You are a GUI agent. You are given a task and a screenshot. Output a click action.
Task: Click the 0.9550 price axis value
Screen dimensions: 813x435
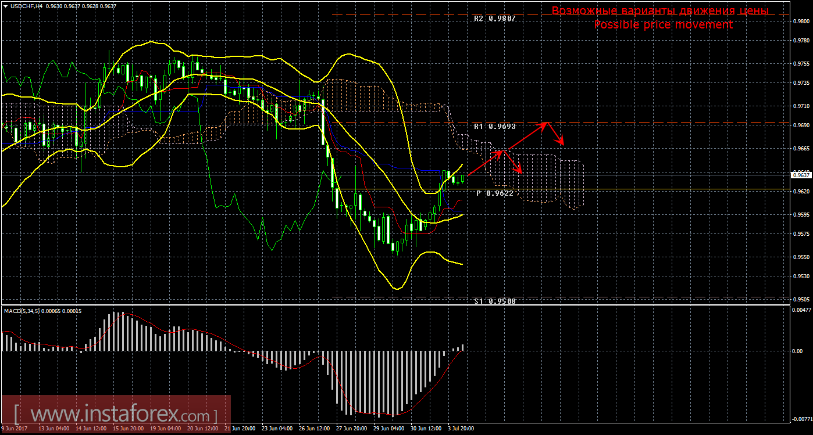tap(801, 256)
